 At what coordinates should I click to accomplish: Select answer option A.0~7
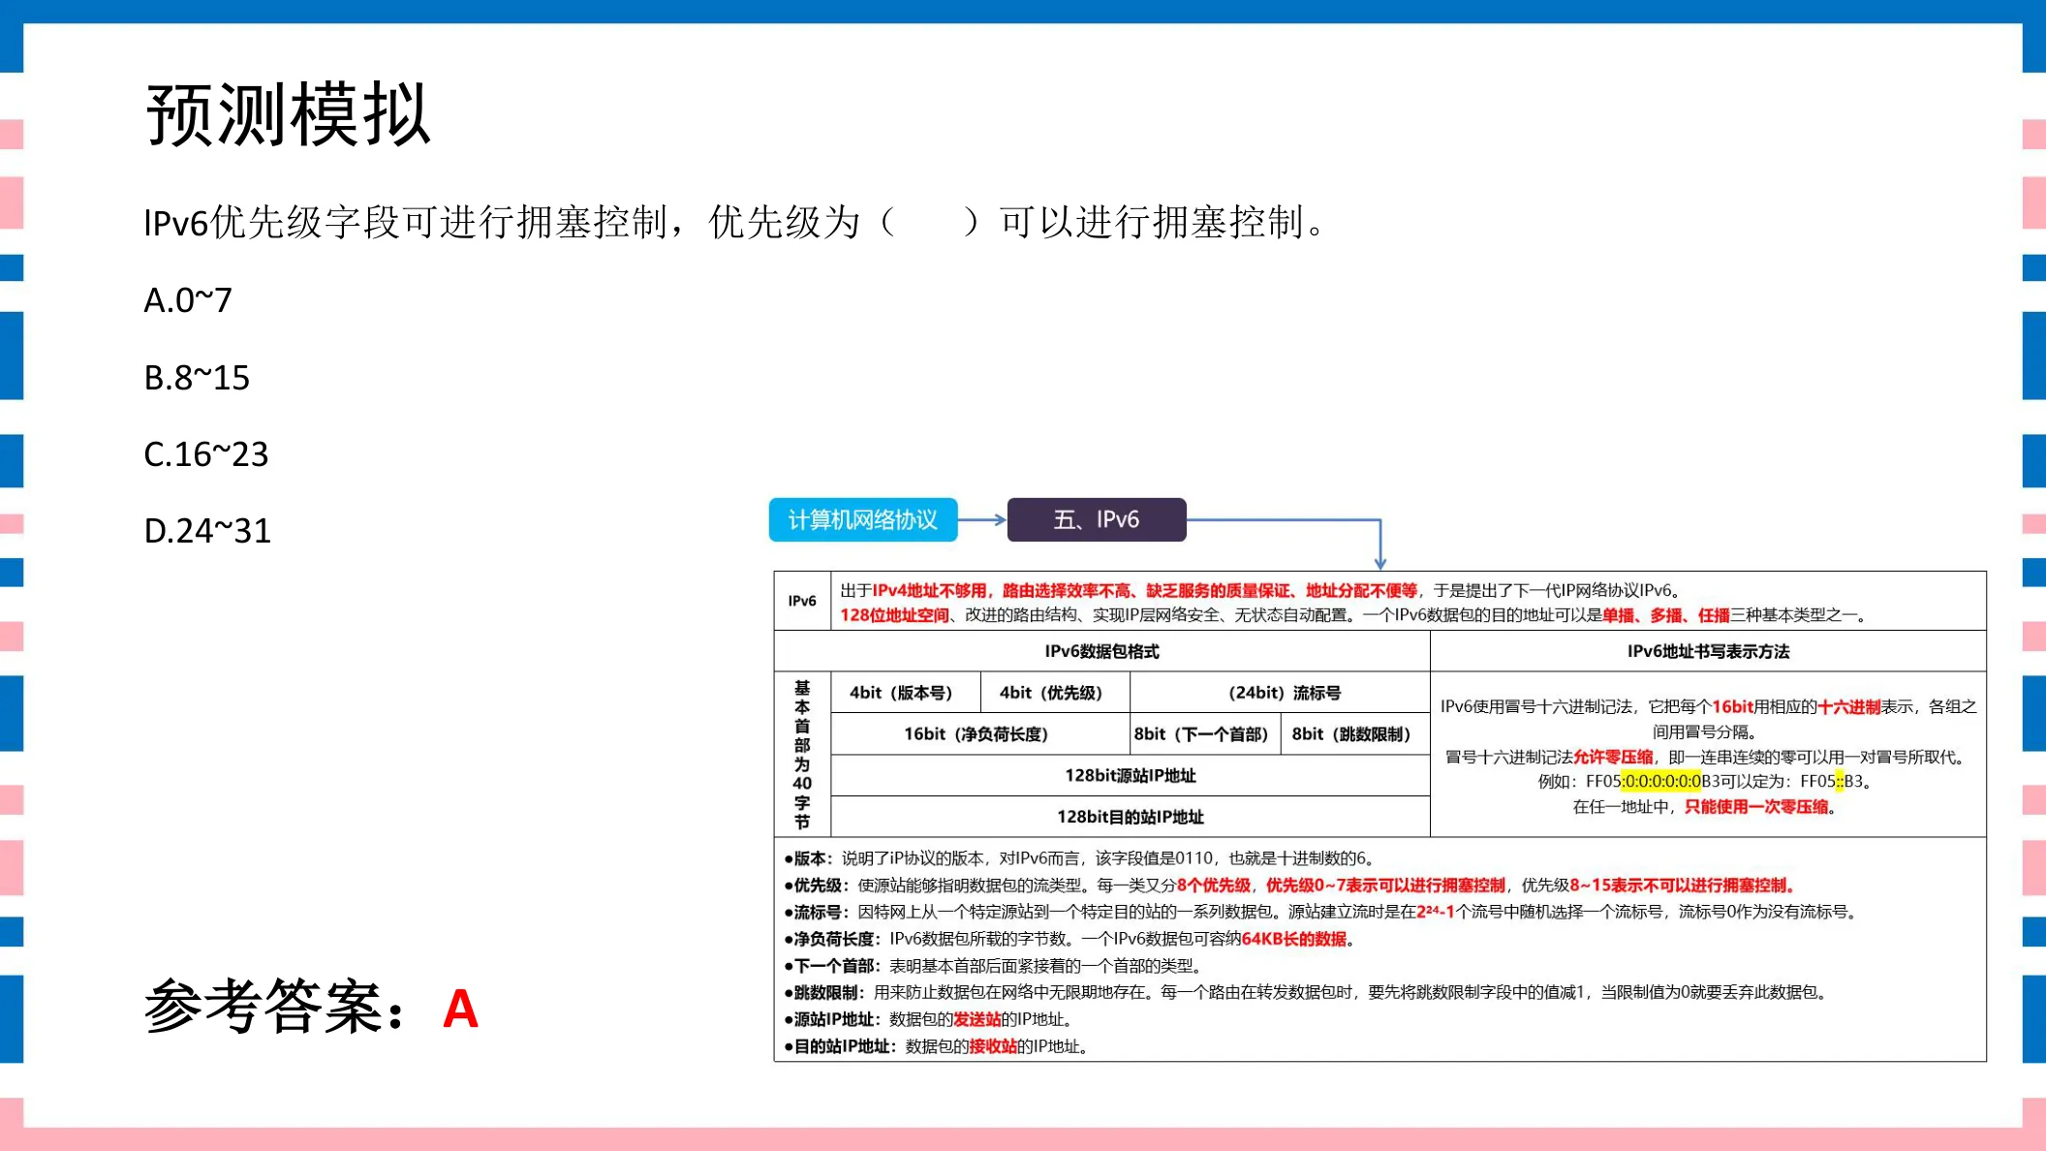point(188,300)
